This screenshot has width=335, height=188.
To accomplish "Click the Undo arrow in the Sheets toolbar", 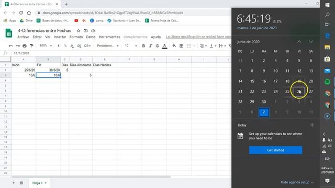I will [x=10, y=46].
